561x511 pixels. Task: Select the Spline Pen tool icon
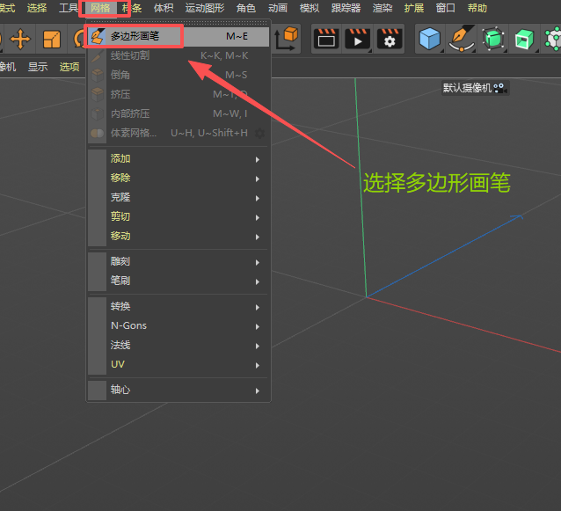pos(462,39)
